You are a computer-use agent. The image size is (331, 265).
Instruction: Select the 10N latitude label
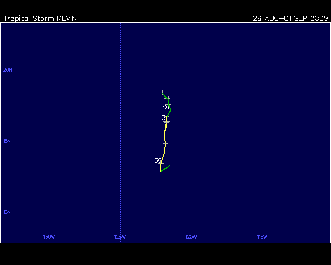8,212
